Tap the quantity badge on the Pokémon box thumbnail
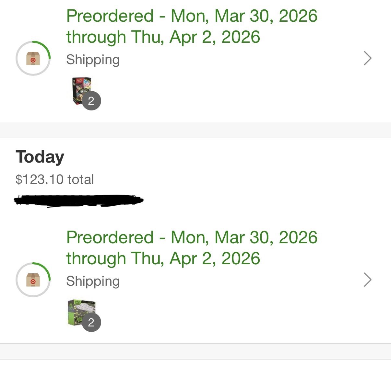This screenshot has width=391, height=365. pos(91,101)
